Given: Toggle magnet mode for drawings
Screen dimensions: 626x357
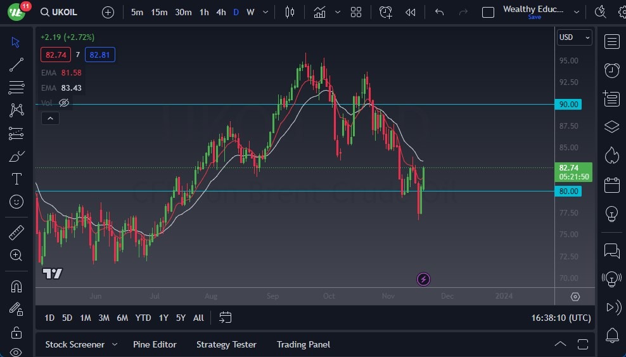Looking at the screenshot, I should pyautogui.click(x=16, y=286).
